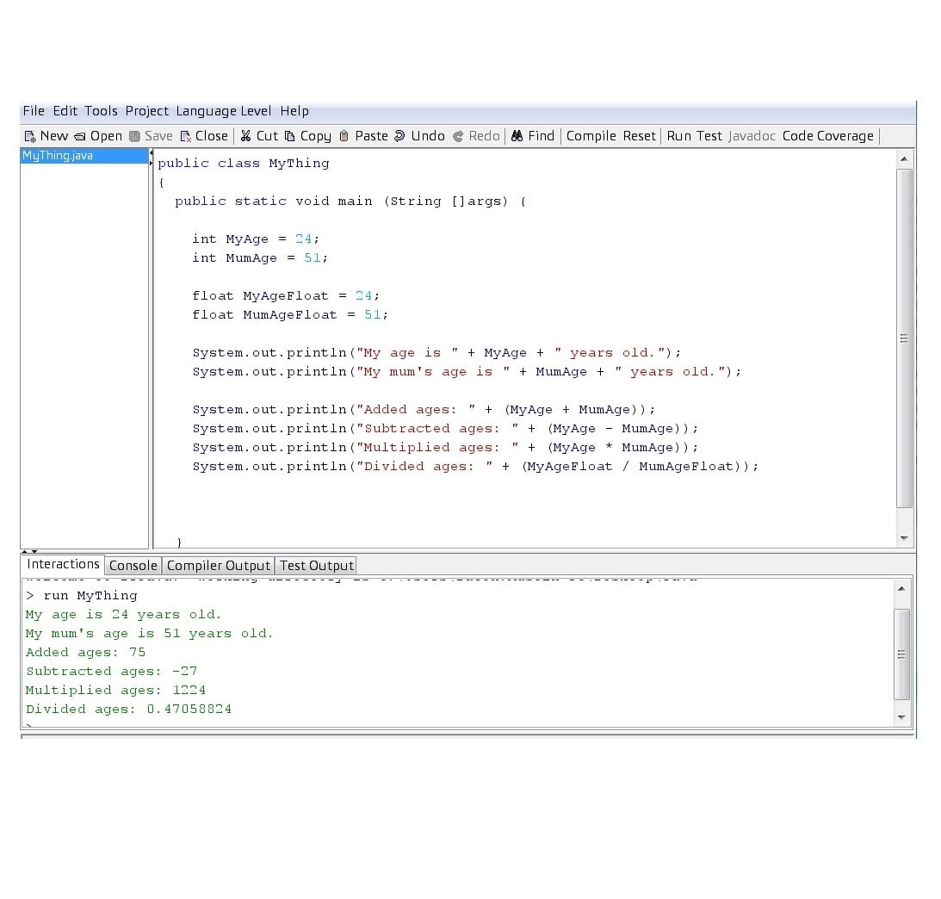
Task: Open the Project menu
Action: (x=147, y=111)
